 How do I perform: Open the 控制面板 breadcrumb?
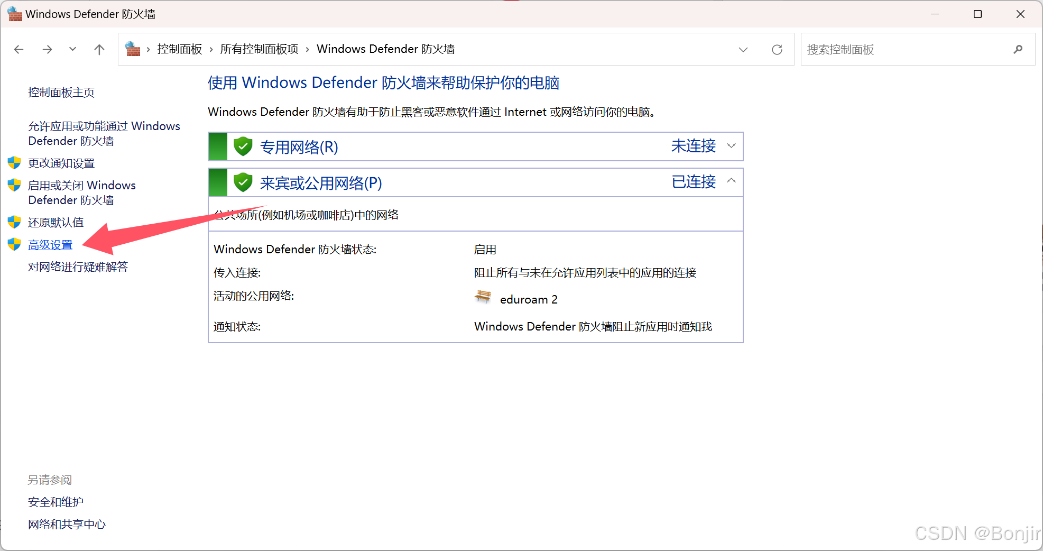pyautogui.click(x=180, y=49)
